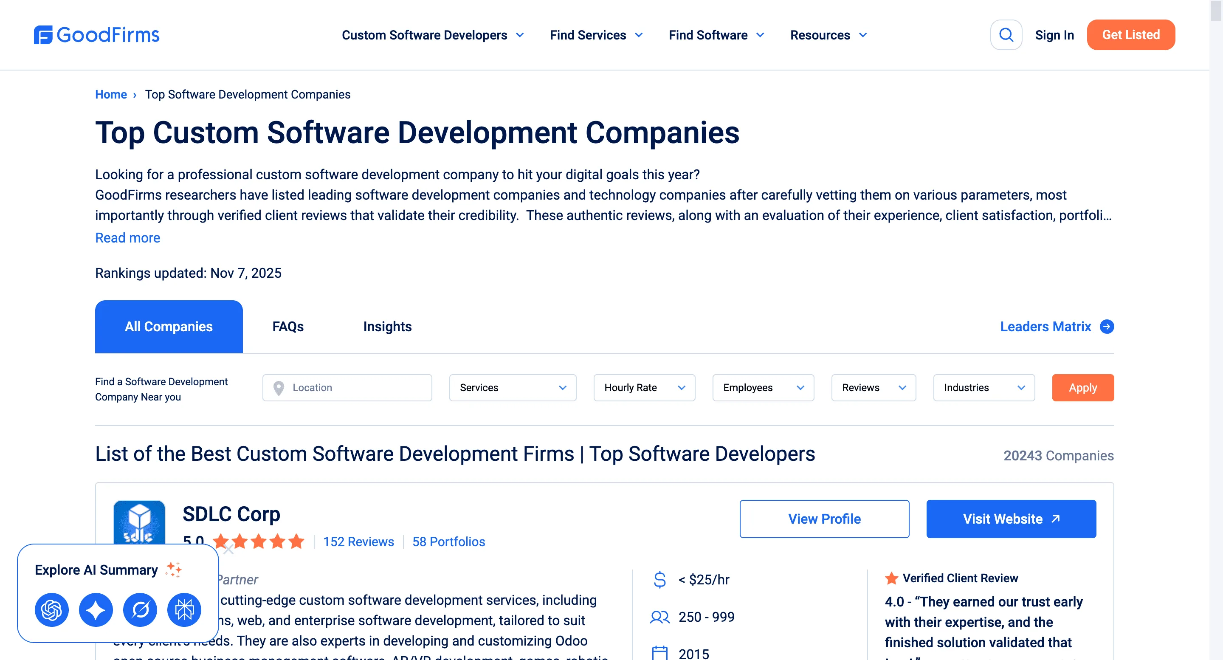Select the Perplexity AI summary icon
This screenshot has height=660, width=1223.
(184, 609)
